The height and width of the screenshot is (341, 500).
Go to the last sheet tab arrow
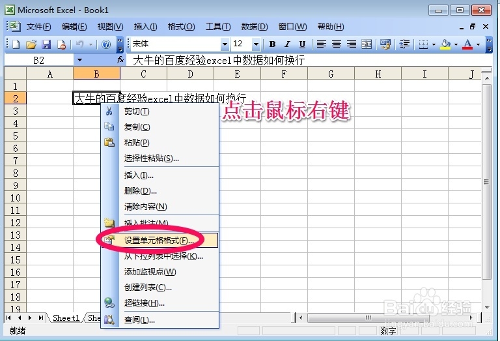coord(41,318)
